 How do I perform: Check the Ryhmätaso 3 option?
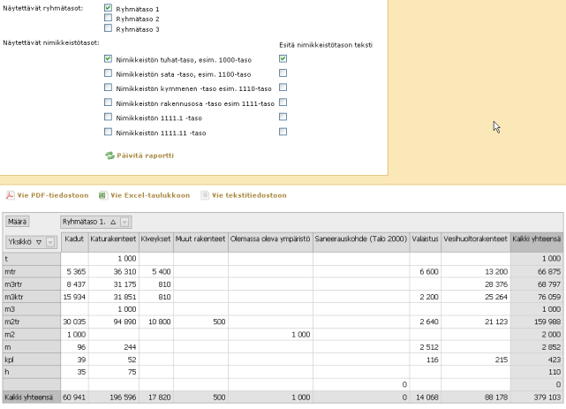108,28
